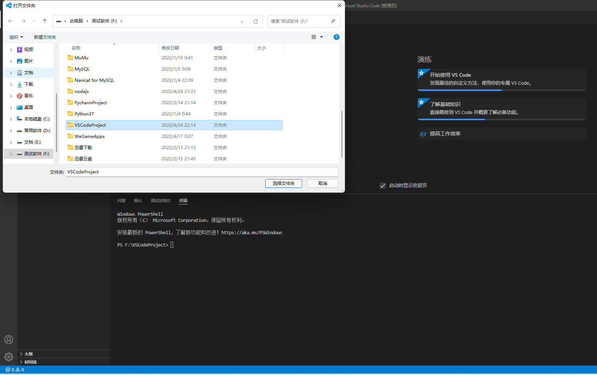This screenshot has height=375, width=597.
Task: Switch to the 终端 panel tab
Action: point(183,201)
